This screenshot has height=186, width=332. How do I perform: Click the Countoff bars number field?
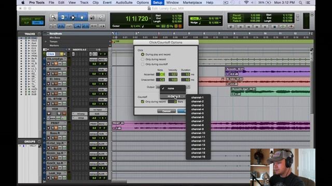coord(172,101)
